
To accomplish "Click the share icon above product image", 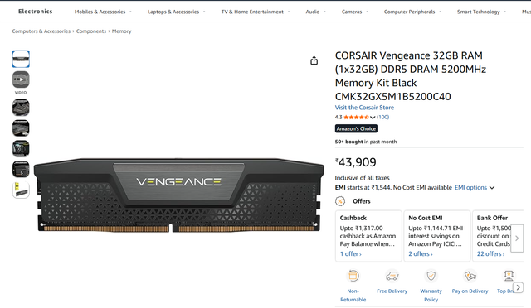I will tap(314, 60).
